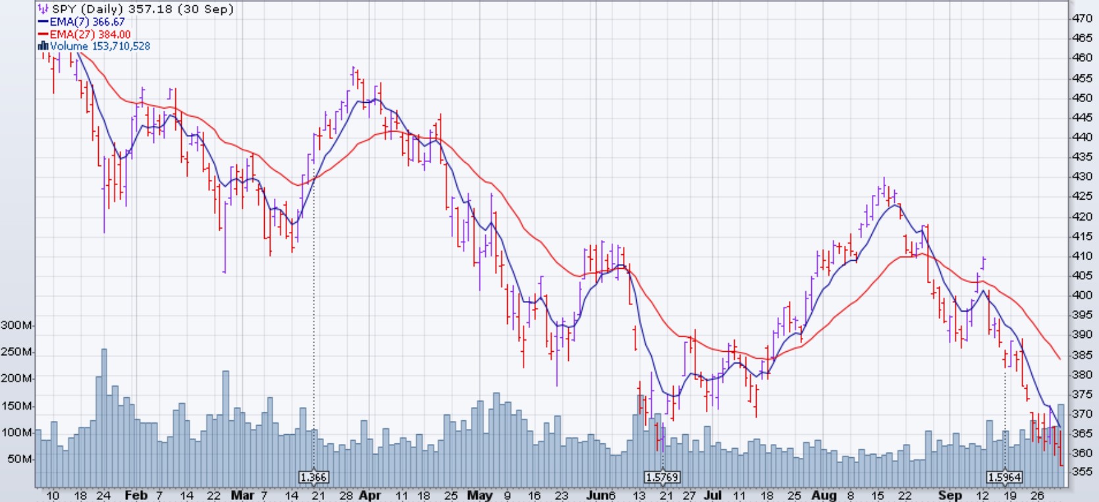Click the SPY bar-chart icon in the legend
1099x502 pixels.
click(43, 9)
